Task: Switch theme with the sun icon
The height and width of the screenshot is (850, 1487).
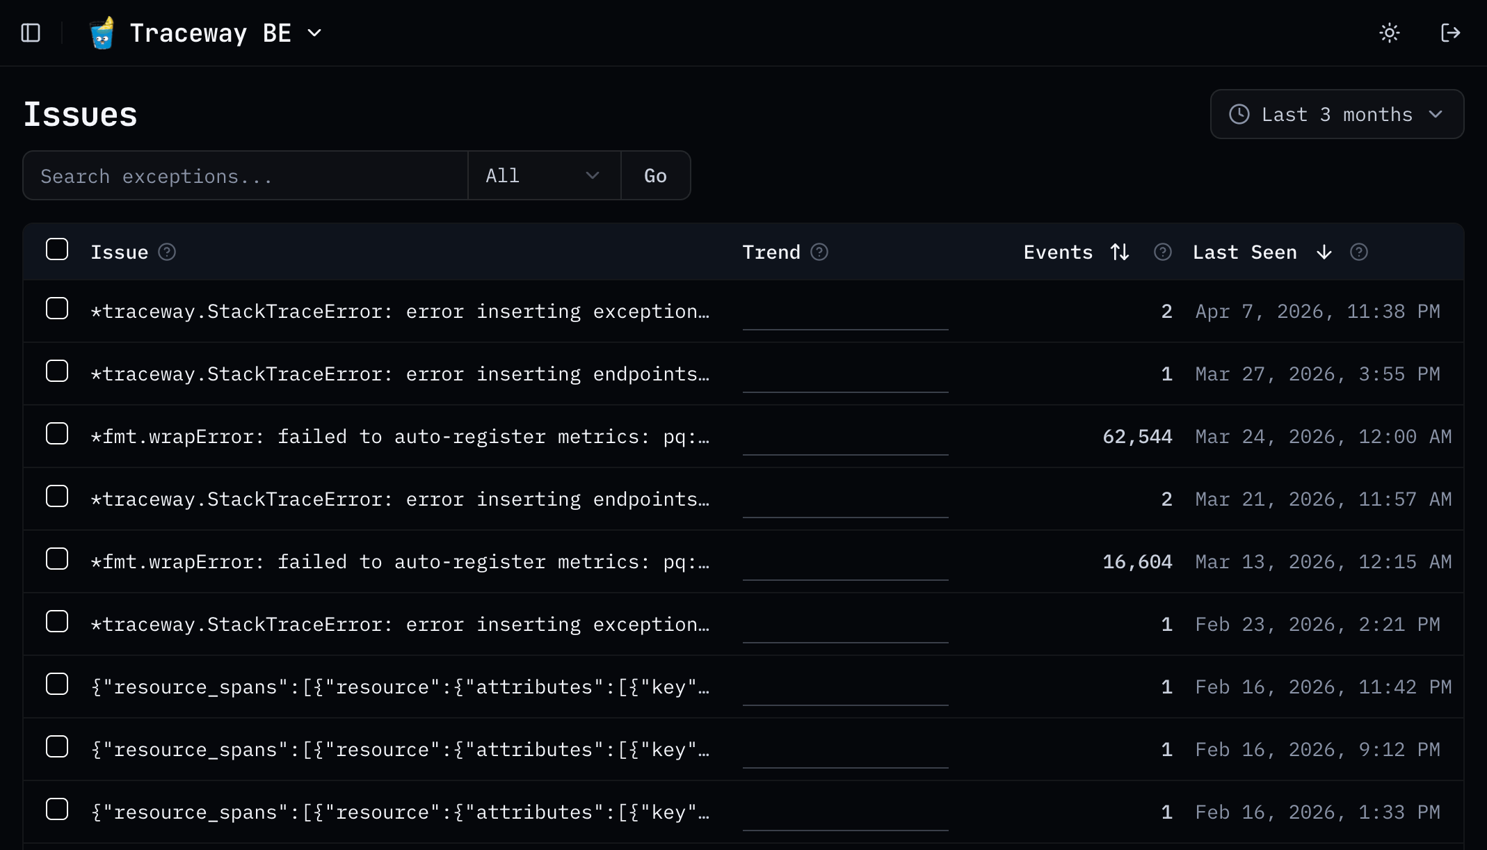Action: click(1390, 33)
